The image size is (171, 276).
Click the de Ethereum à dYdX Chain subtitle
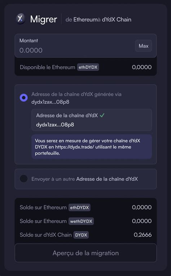[98, 19]
